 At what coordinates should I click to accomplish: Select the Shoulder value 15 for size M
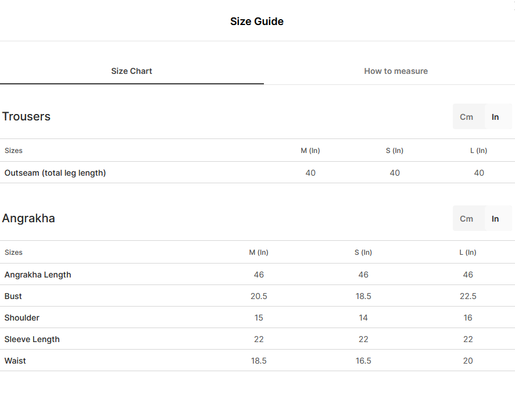coord(259,318)
